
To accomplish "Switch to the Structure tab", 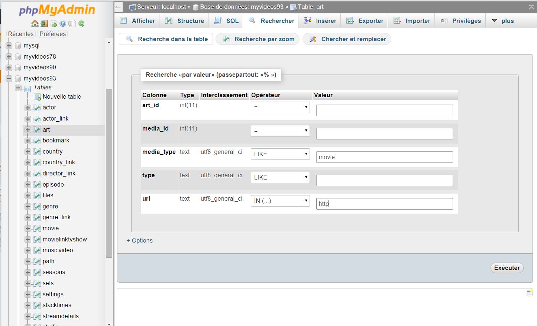I will 185,21.
